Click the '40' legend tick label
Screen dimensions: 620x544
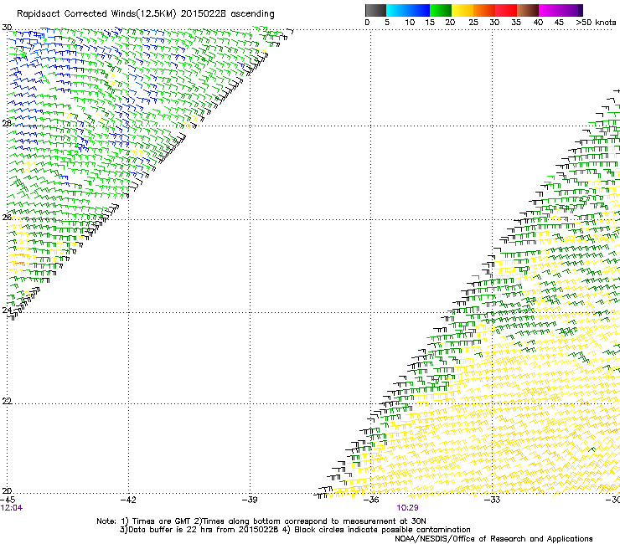pos(538,23)
